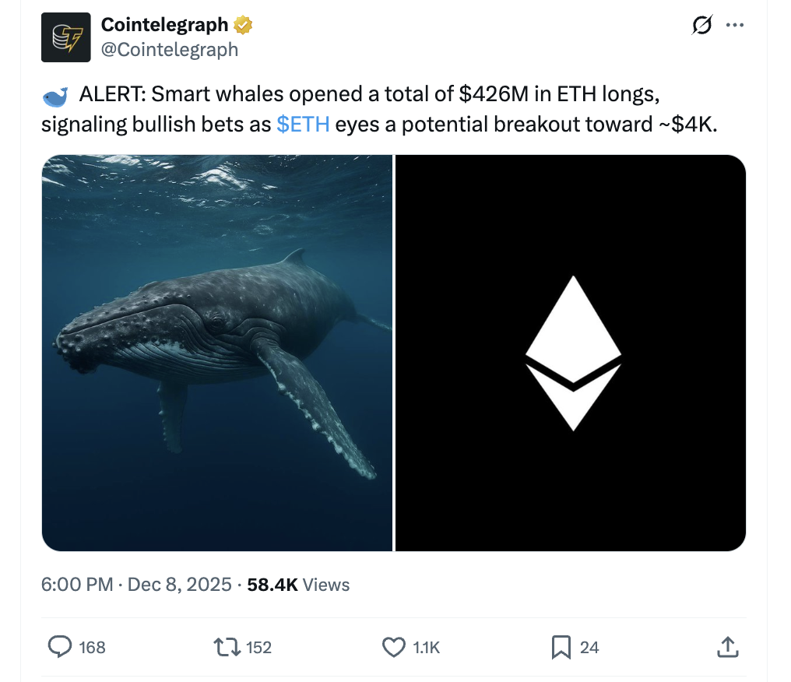The image size is (791, 682).
Task: Open the whale photo thumbnail
Action: coord(218,352)
